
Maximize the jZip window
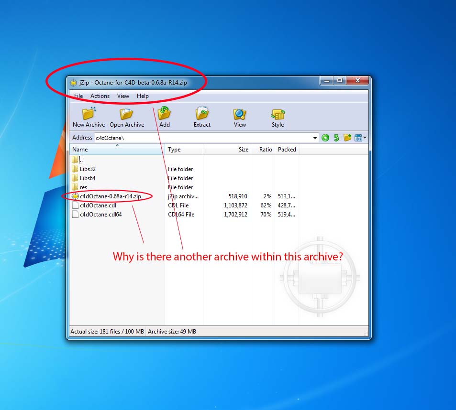pyautogui.click(x=339, y=80)
